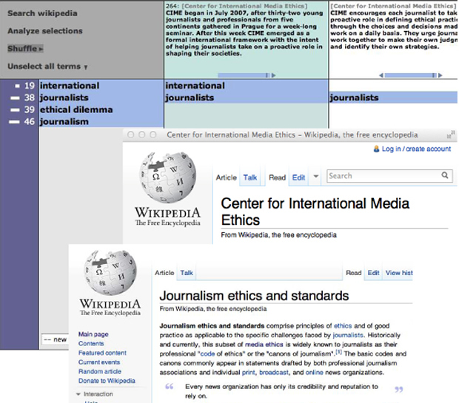This screenshot has width=459, height=403.
Task: Open the more-actions arrow next to Edit
Action: coord(316,176)
